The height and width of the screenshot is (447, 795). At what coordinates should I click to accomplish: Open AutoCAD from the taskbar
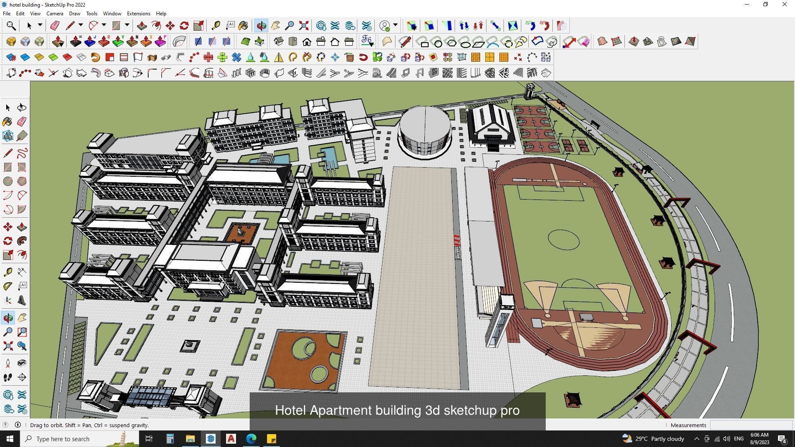pyautogui.click(x=231, y=439)
